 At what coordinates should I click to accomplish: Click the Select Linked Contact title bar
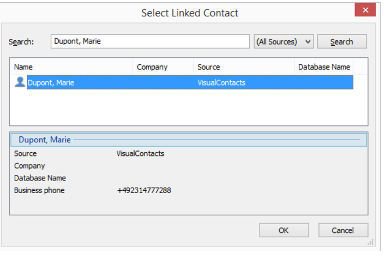pos(189,13)
